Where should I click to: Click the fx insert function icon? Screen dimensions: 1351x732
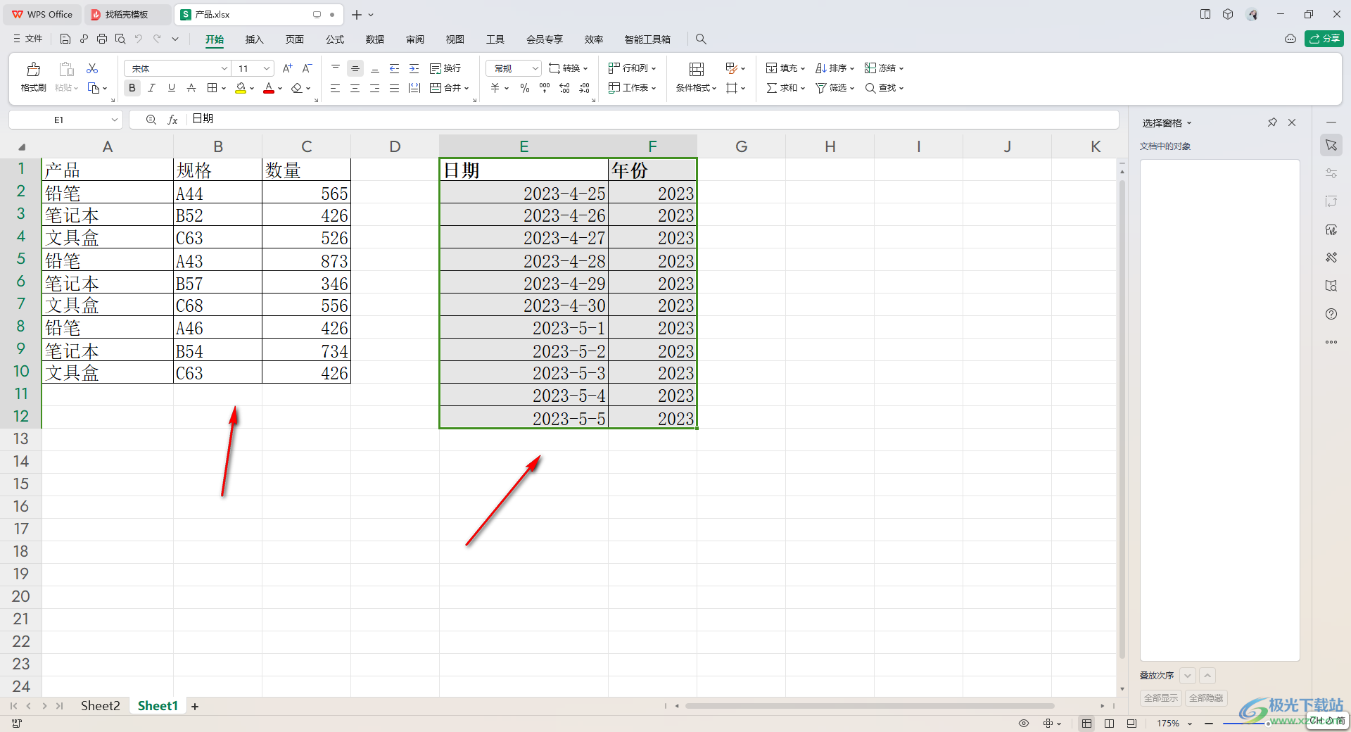[x=172, y=120]
